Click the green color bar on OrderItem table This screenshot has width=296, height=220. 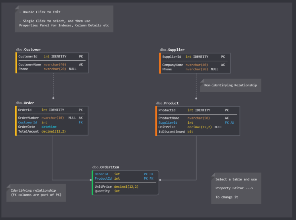(x=92, y=182)
